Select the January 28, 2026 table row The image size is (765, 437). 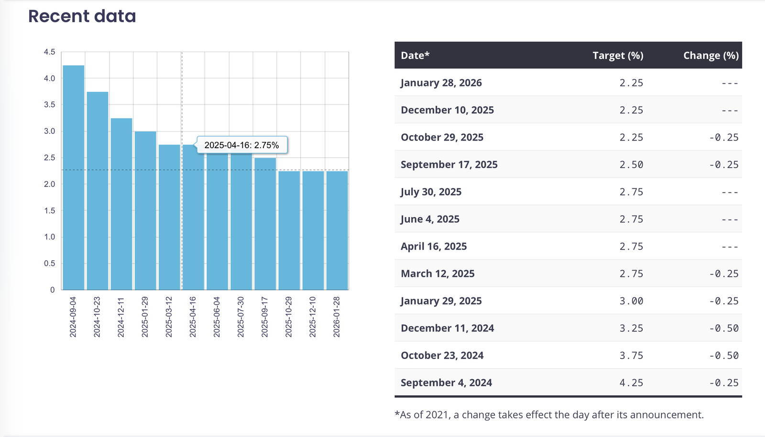click(x=568, y=83)
